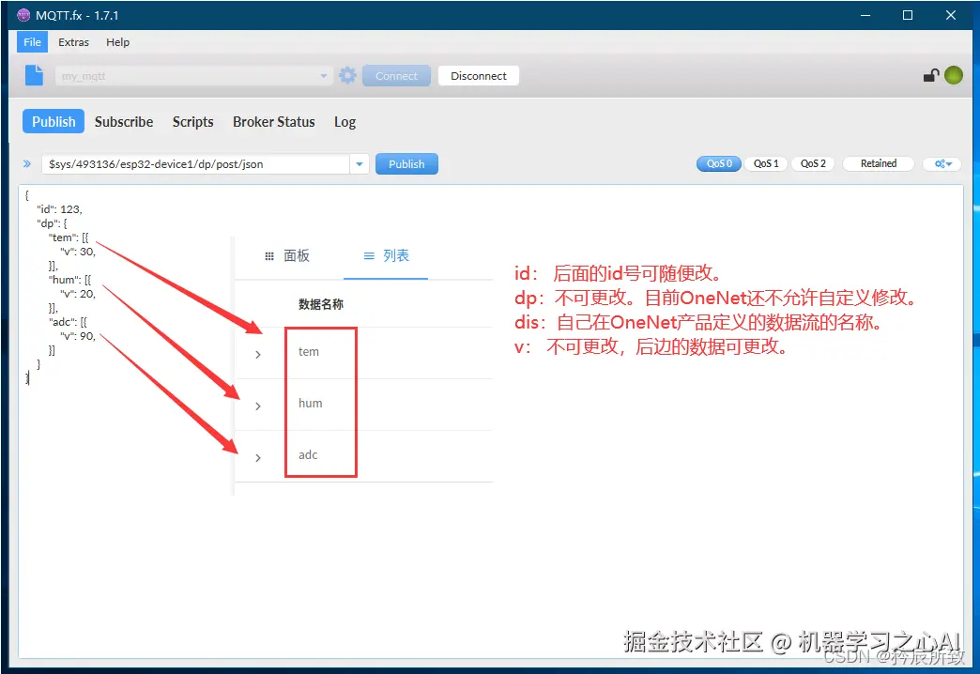Maximize the MQTT.fx window
The height and width of the screenshot is (674, 980).
(908, 15)
